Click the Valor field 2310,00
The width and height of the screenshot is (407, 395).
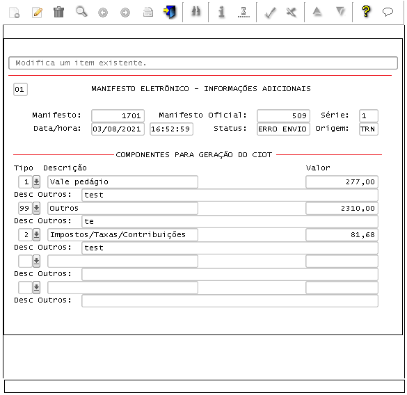pos(342,208)
